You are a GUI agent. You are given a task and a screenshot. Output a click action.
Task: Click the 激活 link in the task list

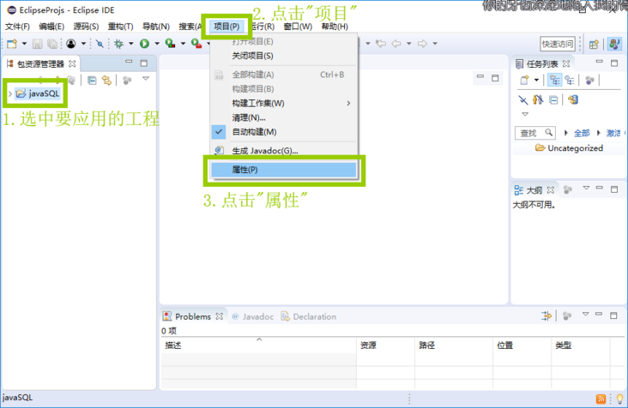click(613, 133)
